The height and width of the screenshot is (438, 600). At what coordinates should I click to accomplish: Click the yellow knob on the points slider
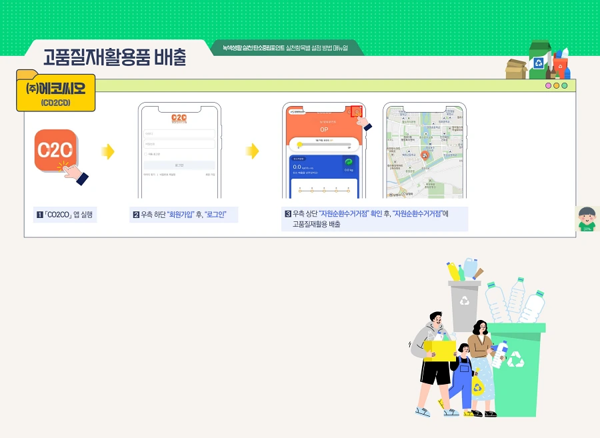coord(299,144)
